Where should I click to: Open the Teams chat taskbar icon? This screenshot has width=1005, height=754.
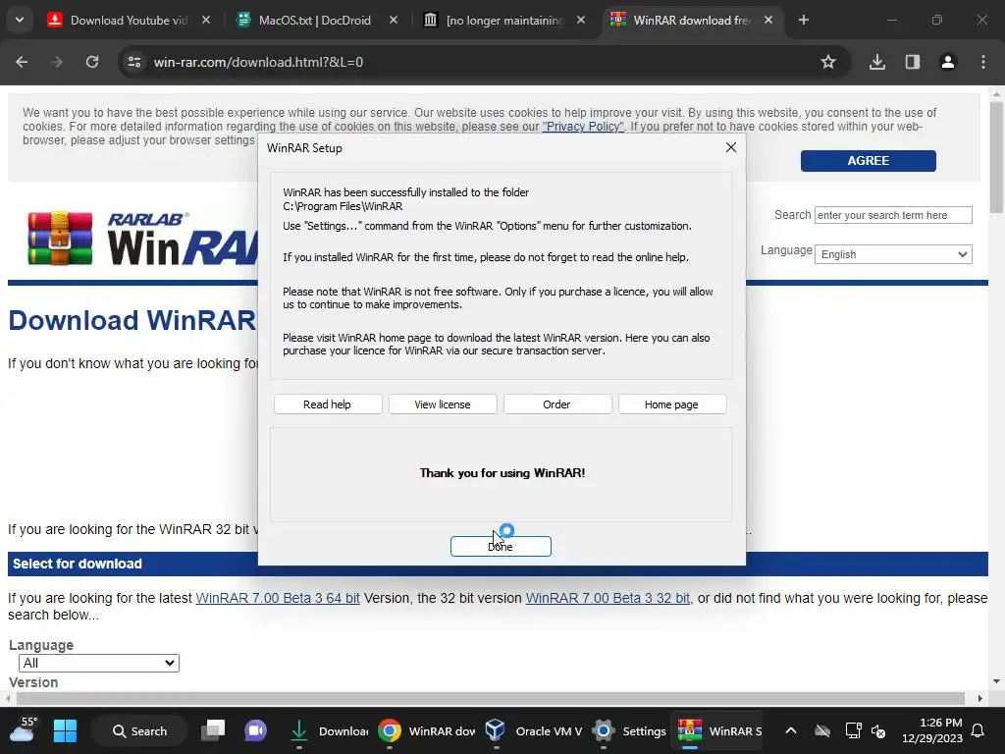click(255, 730)
